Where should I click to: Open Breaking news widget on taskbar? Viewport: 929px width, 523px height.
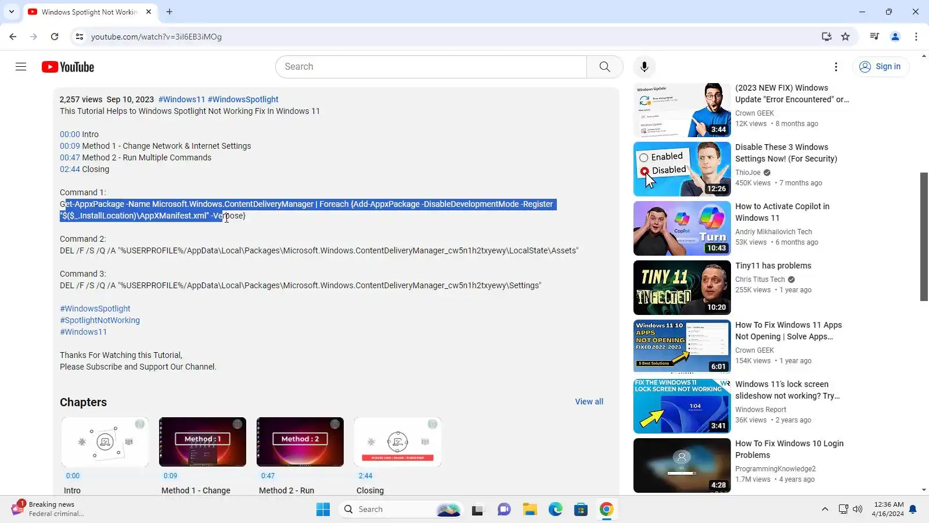[48, 509]
